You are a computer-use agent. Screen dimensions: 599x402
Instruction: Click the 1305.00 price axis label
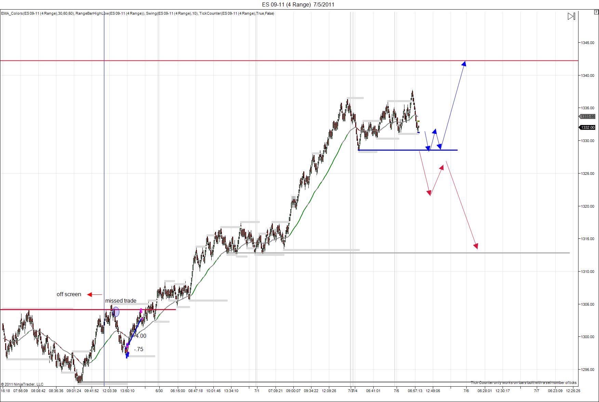coord(588,304)
